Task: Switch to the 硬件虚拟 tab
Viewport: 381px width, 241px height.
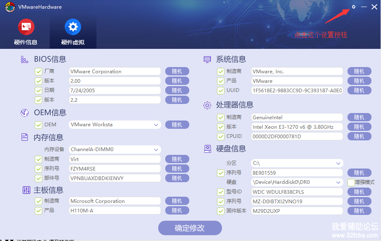Action: pyautogui.click(x=73, y=32)
